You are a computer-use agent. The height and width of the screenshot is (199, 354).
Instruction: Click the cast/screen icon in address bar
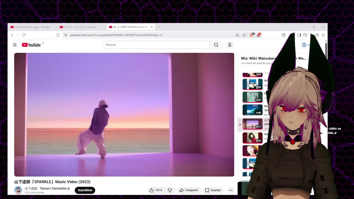(237, 35)
